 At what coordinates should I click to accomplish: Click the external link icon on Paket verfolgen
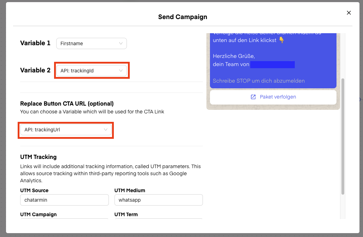point(253,97)
